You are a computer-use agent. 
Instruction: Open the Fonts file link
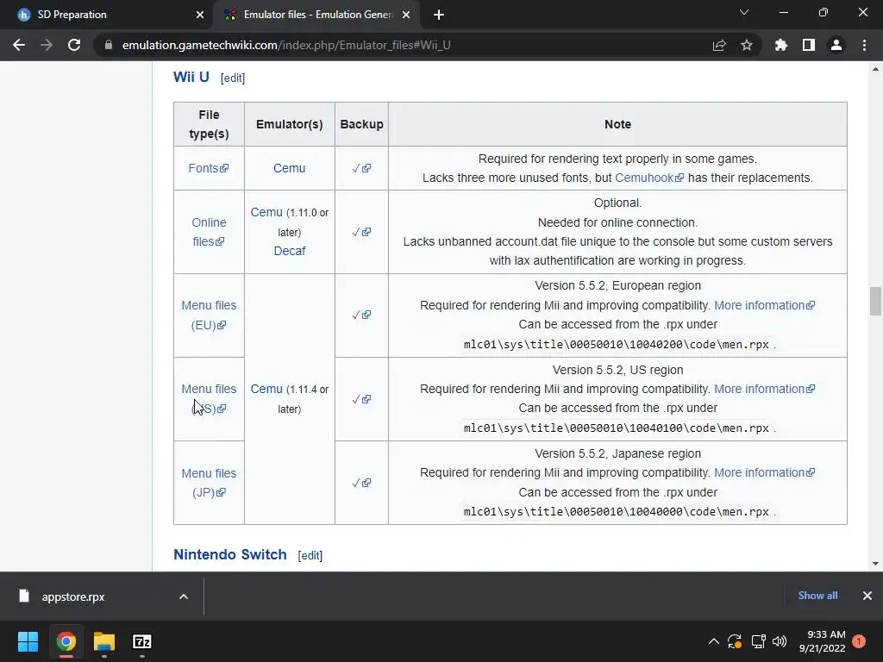(209, 168)
